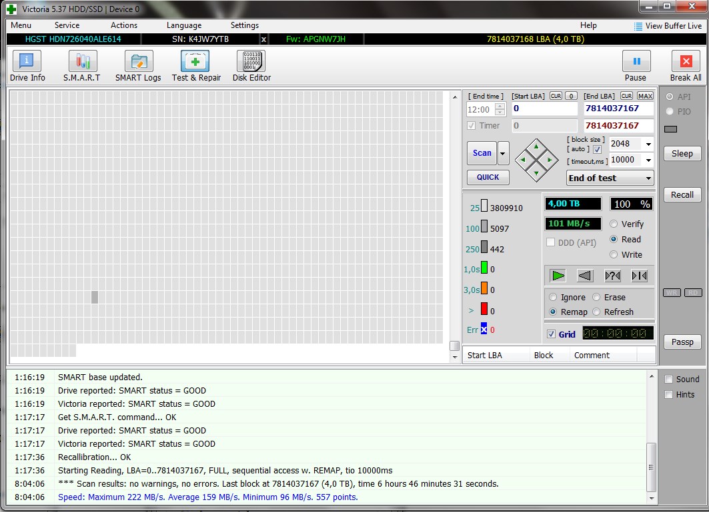Screen dimensions: 709x512
Task: Select the Verify radio option
Action: coord(614,224)
